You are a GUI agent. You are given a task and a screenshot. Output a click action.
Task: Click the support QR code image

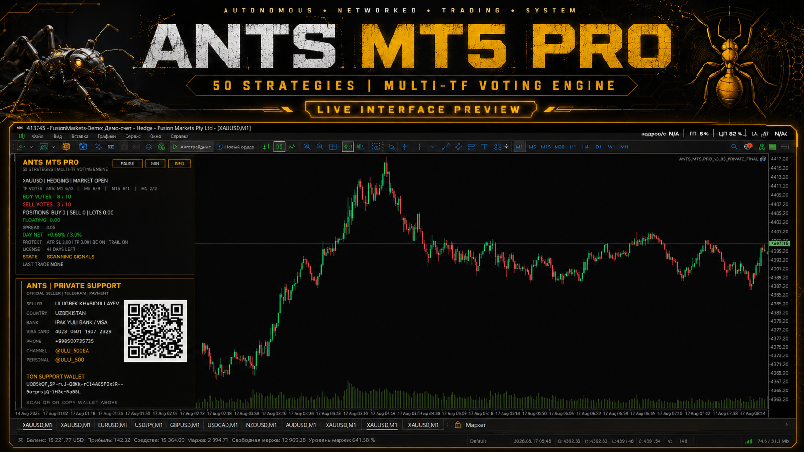point(155,331)
